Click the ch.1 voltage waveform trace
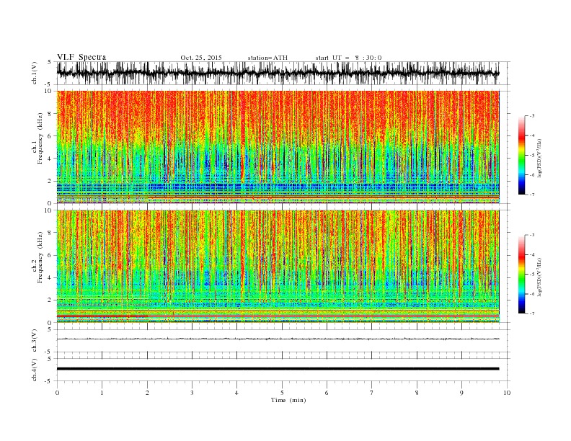This screenshot has height=441, width=571. point(278,73)
